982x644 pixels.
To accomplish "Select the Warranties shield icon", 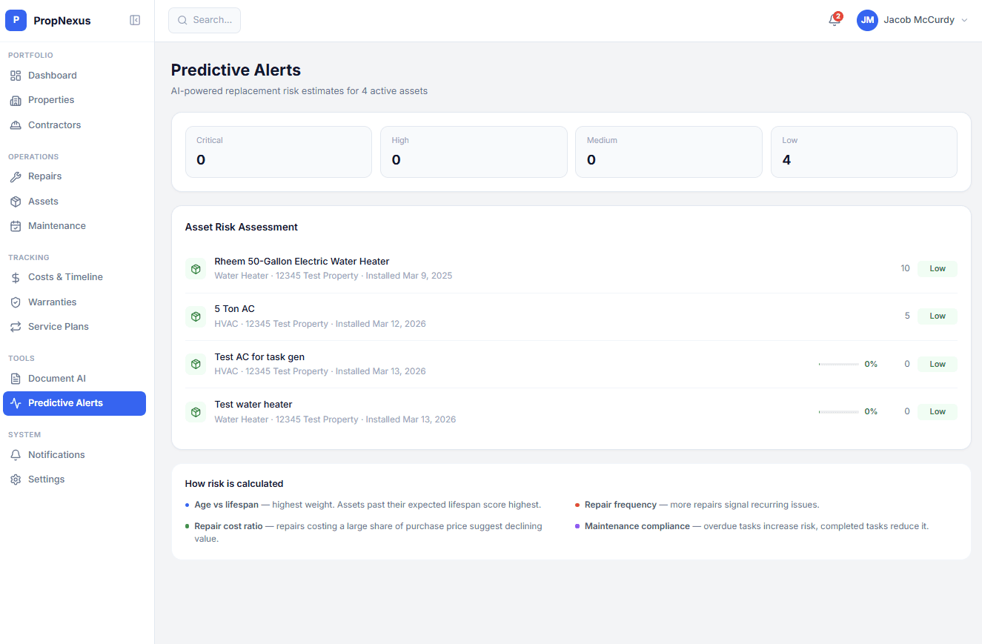I will [16, 302].
